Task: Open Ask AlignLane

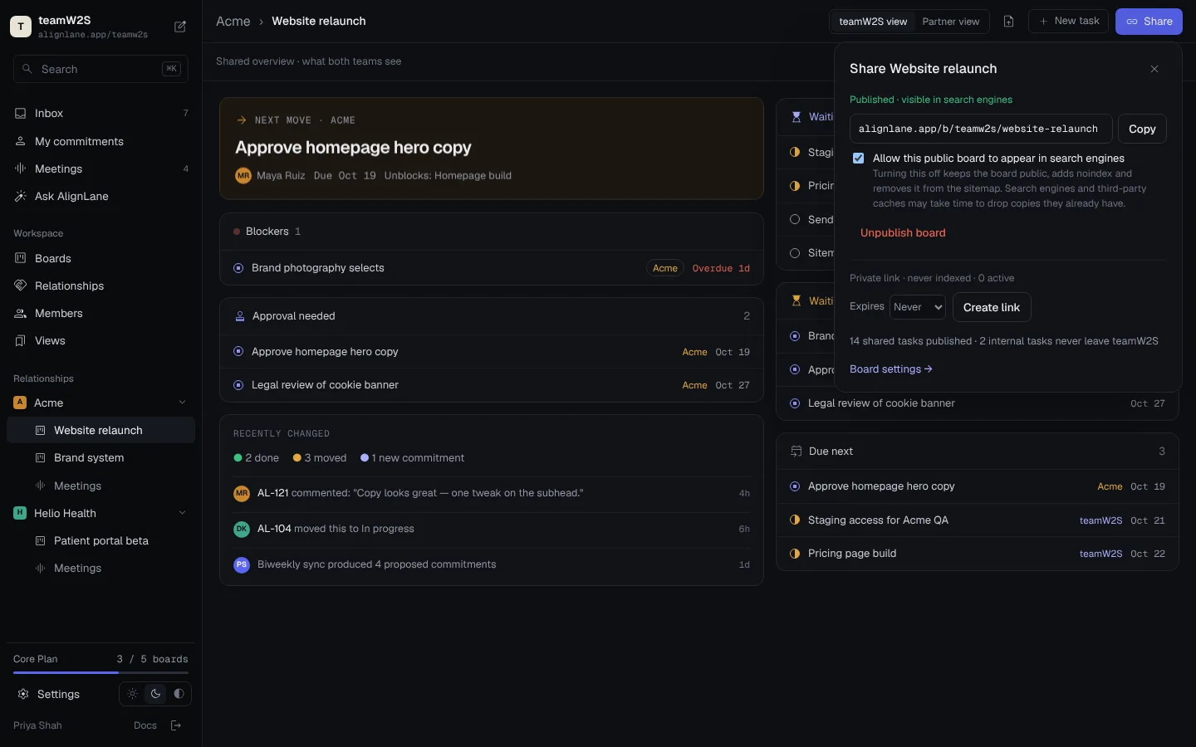Action: 100,196
